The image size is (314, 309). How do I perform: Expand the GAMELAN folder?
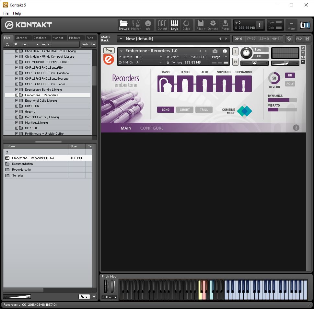(x=17, y=106)
